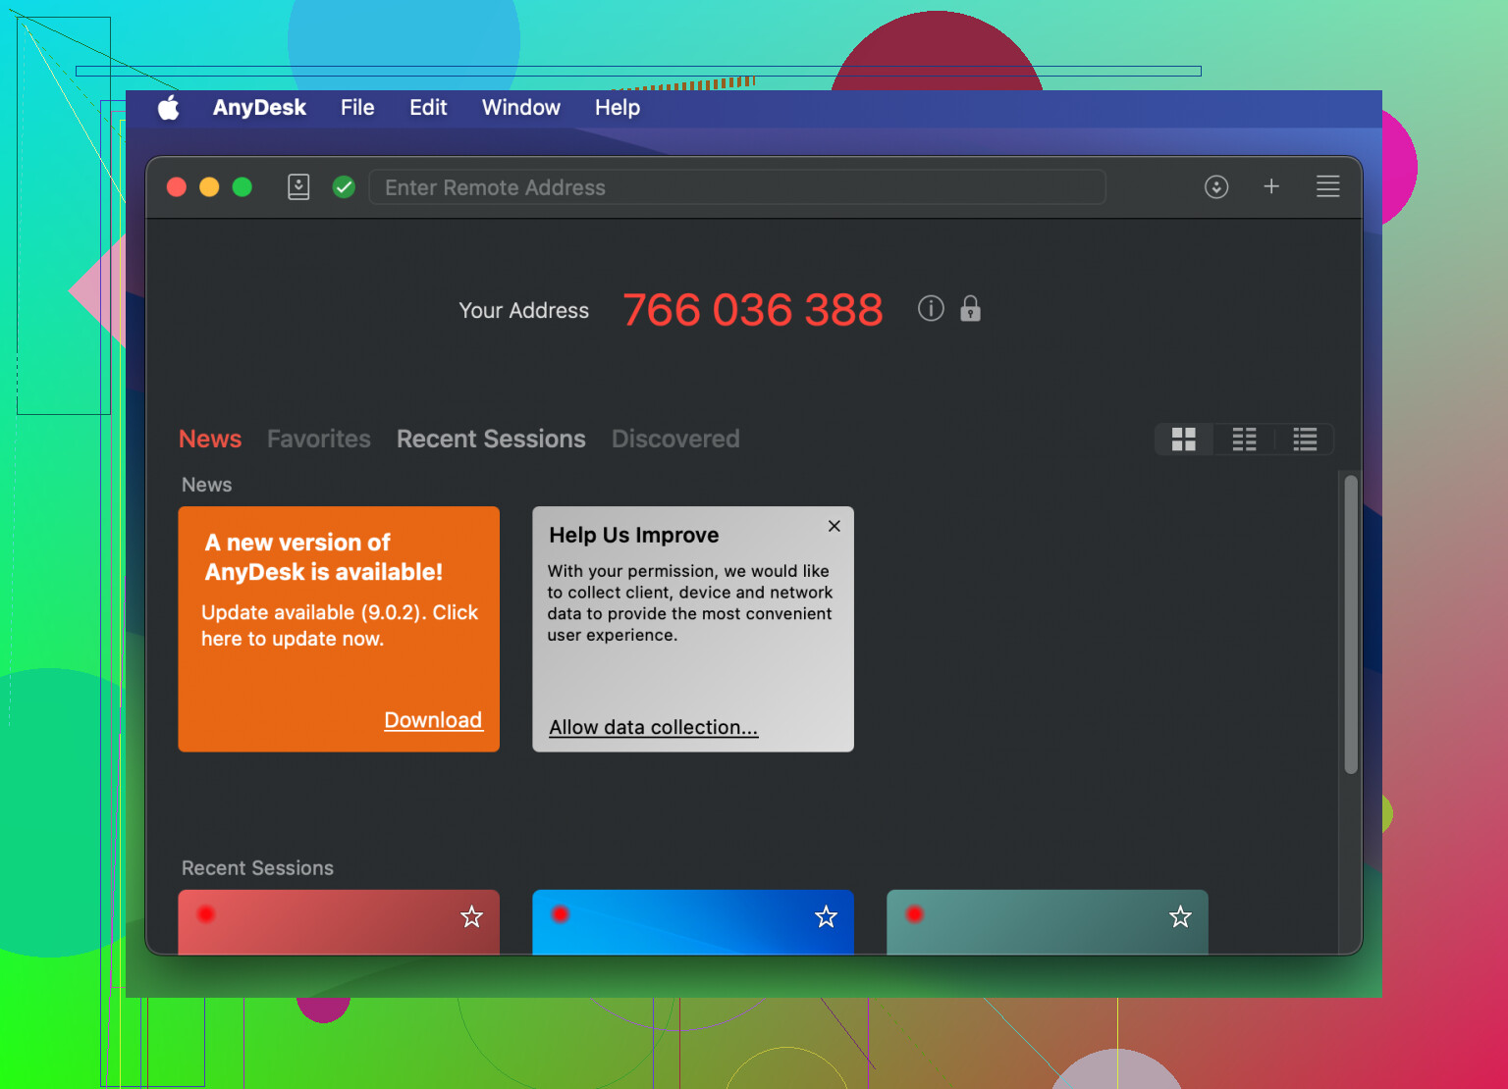Open the session downloads dropdown icon

tap(1216, 186)
